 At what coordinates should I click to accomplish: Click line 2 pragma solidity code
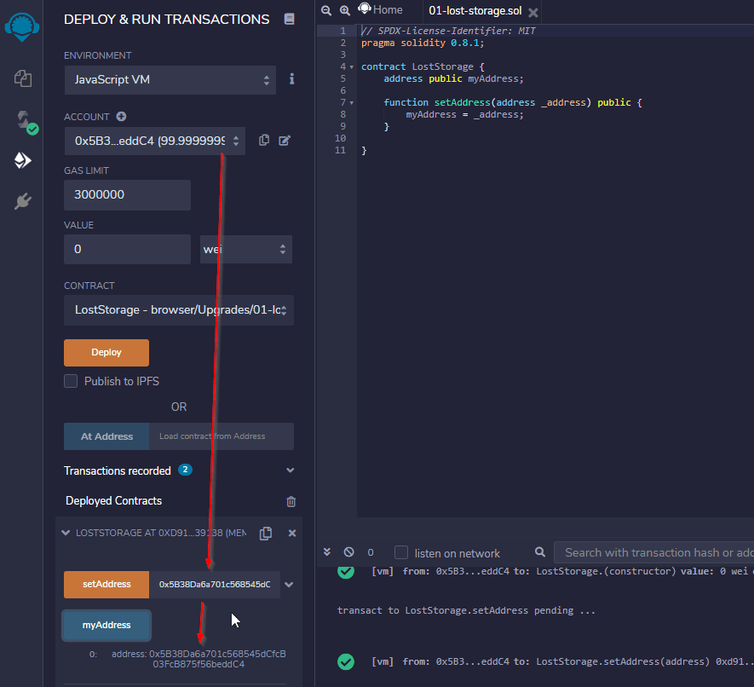[423, 43]
